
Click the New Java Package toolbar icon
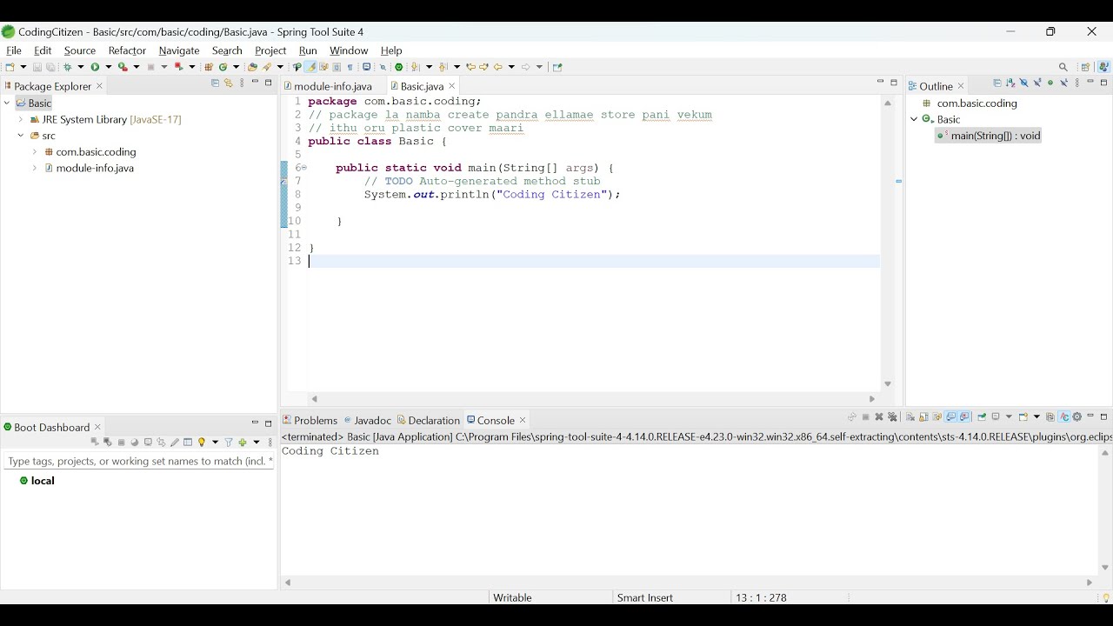point(209,67)
